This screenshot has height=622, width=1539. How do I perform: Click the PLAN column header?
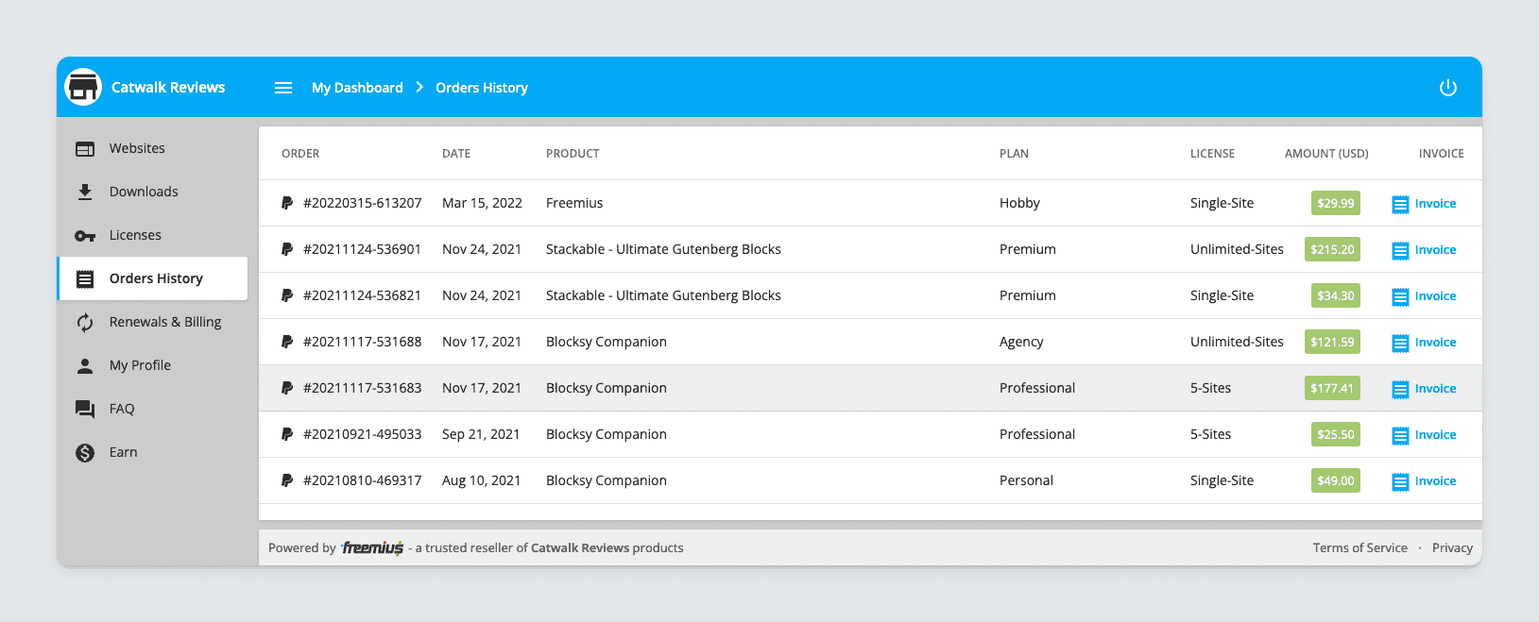[1014, 153]
